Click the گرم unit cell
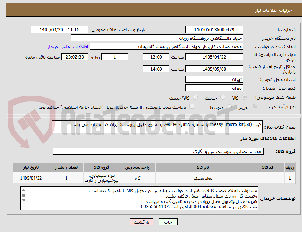Screen dimensions: 302x232 tap(137, 178)
